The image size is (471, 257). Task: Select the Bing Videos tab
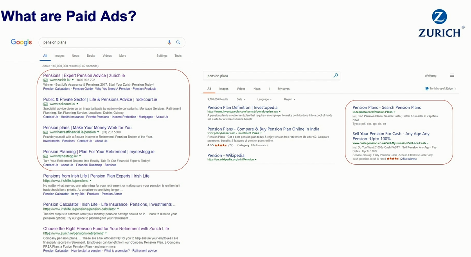tap(241, 89)
